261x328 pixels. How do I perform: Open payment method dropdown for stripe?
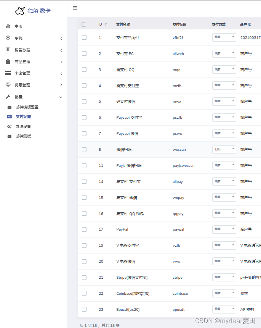click(224, 277)
